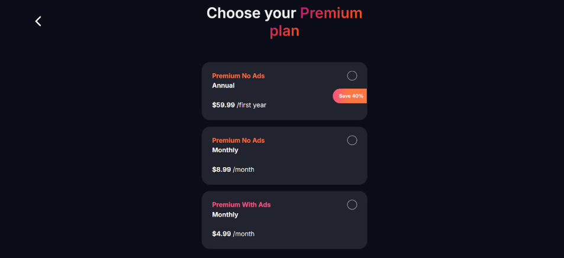Click the Premium No Ads title above $8.99
This screenshot has width=564, height=258.
[238, 141]
